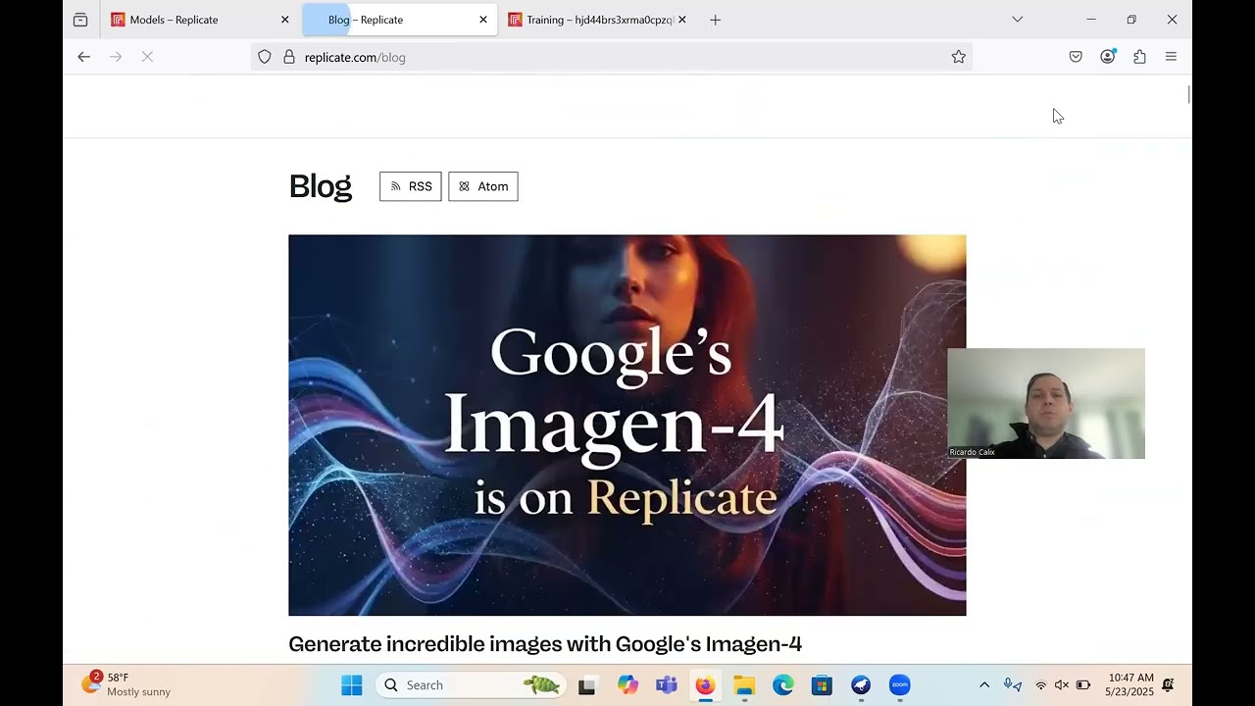The height and width of the screenshot is (706, 1255).
Task: Open the Pocket save icon
Action: 1076,57
